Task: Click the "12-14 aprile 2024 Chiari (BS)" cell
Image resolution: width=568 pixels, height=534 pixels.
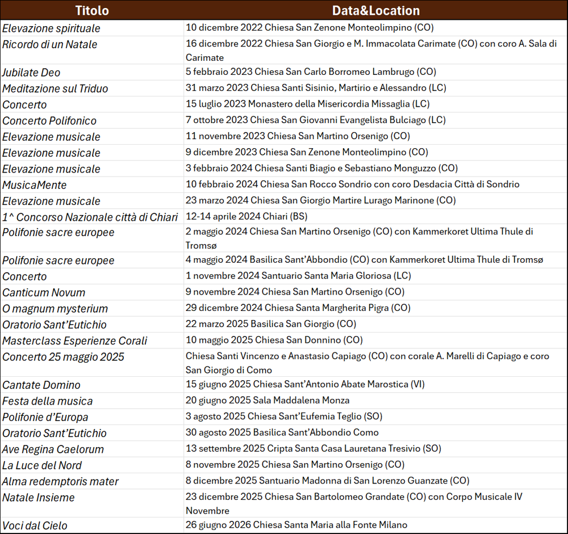Action: pyautogui.click(x=375, y=217)
